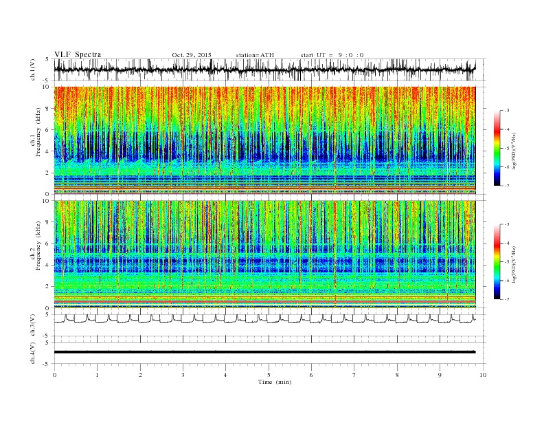
Task: Click the "6" kHz tick on ch.2 frequency axis
Action: 48,244
